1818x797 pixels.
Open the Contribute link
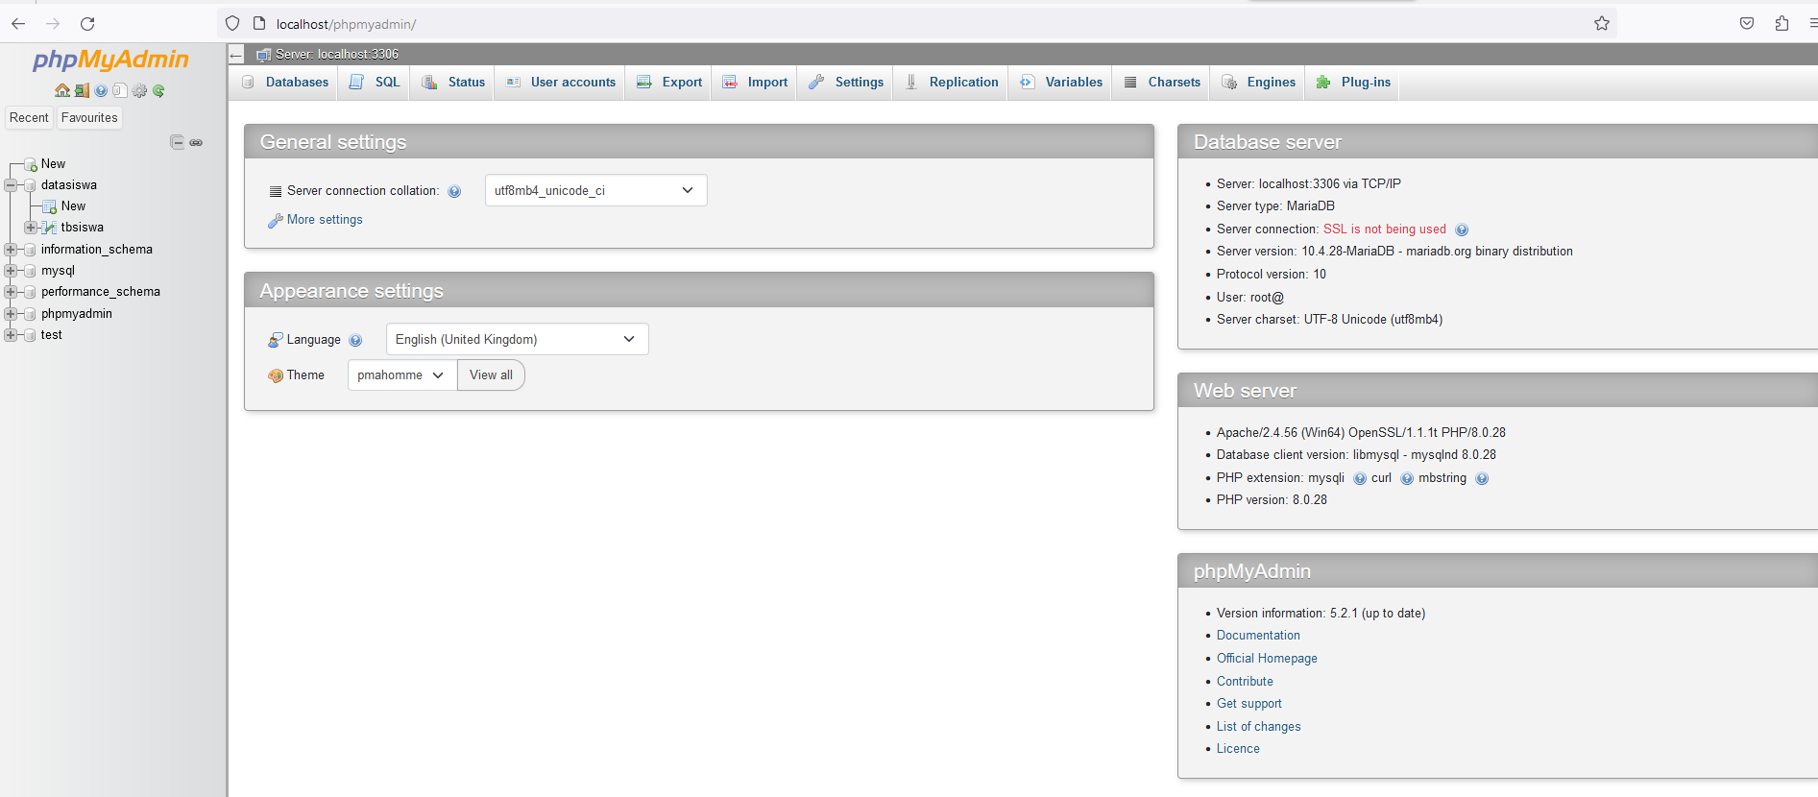tap(1245, 682)
